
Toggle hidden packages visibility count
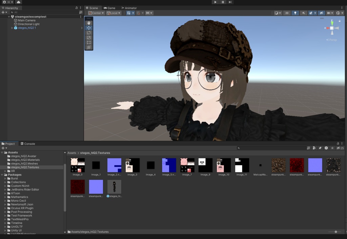point(340,148)
